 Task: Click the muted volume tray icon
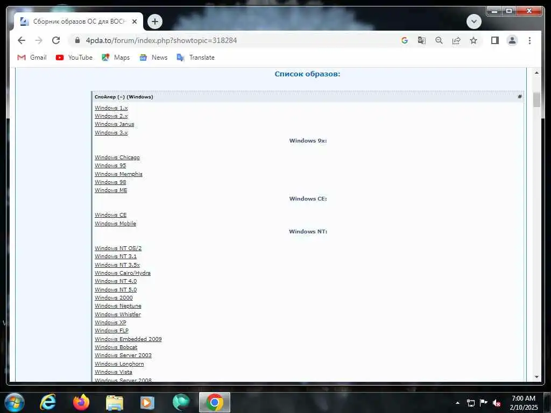coord(497,403)
